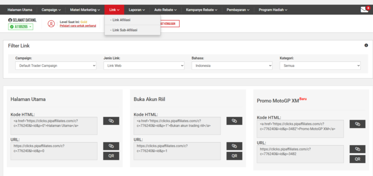
Task: Click the user avatar profile icon
Action: tap(51, 24)
